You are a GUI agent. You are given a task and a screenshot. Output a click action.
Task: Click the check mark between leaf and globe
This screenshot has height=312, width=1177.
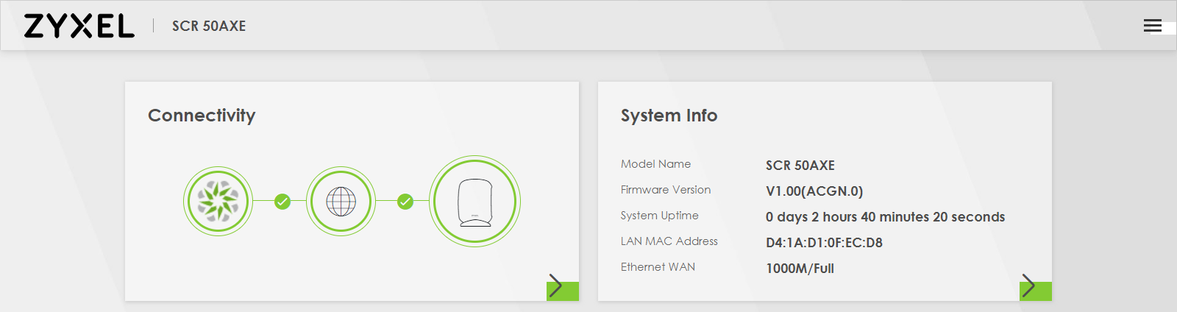click(x=282, y=201)
